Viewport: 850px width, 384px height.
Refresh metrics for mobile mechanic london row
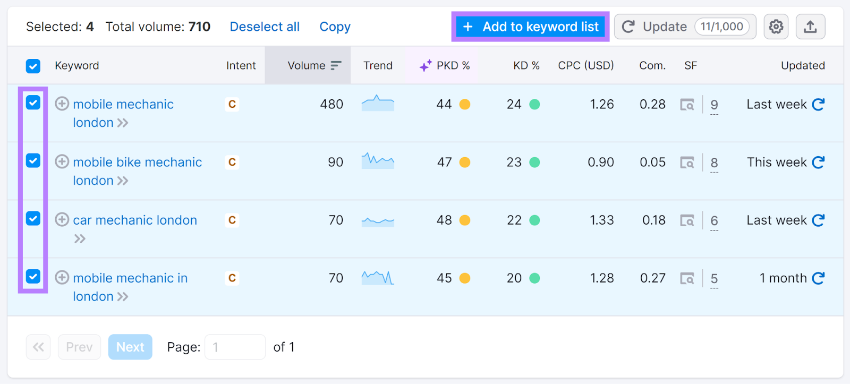click(x=818, y=105)
